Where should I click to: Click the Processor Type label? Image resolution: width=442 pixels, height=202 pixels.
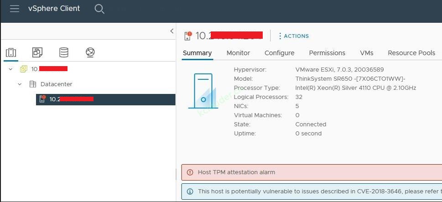tap(257, 88)
